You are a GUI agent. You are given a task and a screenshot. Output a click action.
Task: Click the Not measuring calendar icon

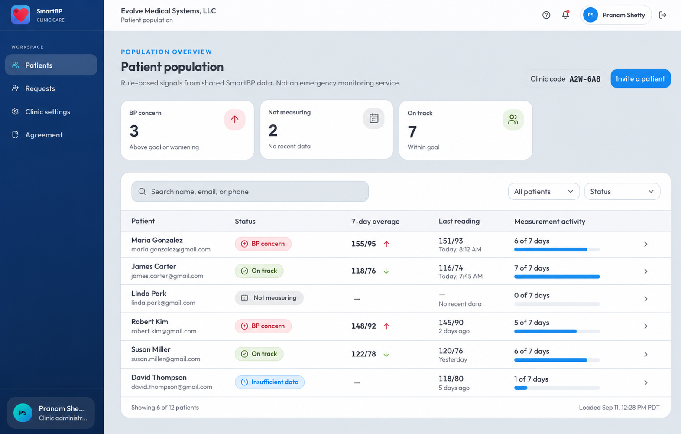point(374,118)
